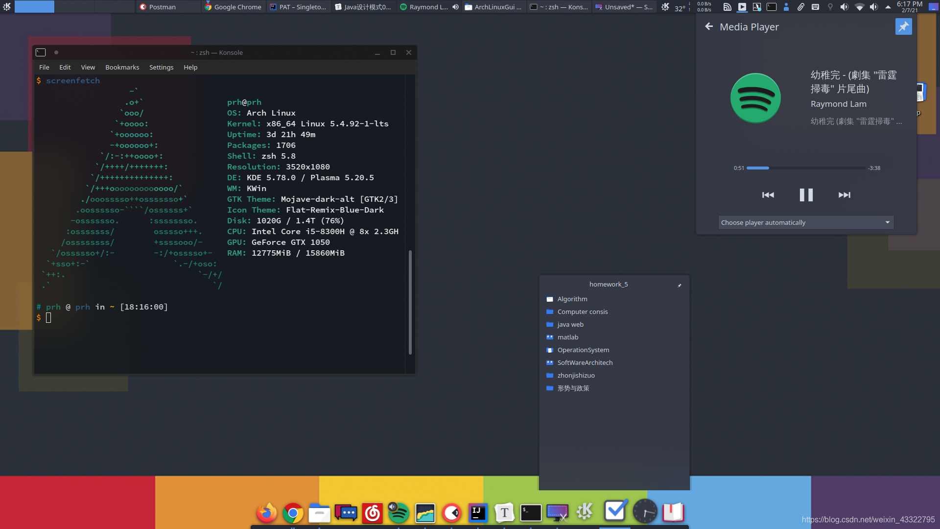Open Spectacle screenshot tool in the dock
The image size is (940, 529).
(557, 513)
